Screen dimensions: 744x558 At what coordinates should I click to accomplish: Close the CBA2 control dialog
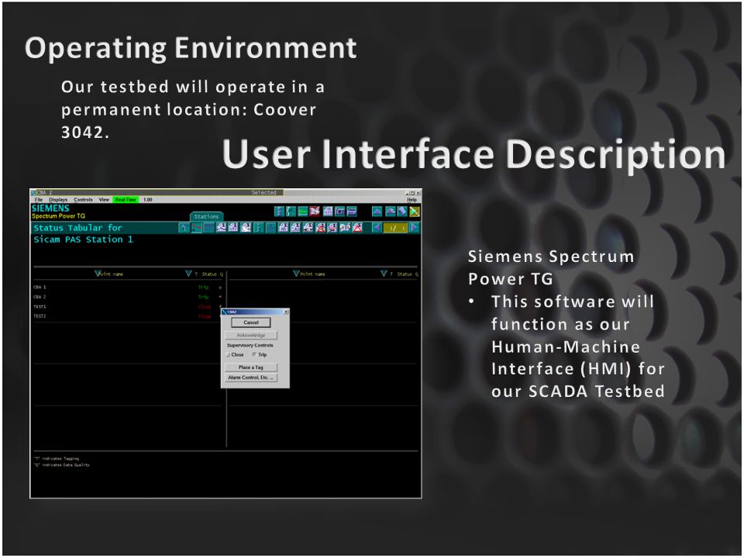pyautogui.click(x=286, y=312)
